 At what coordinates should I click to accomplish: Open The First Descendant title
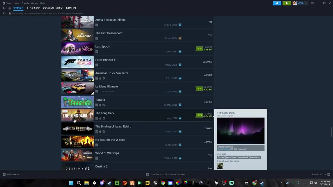(x=109, y=33)
